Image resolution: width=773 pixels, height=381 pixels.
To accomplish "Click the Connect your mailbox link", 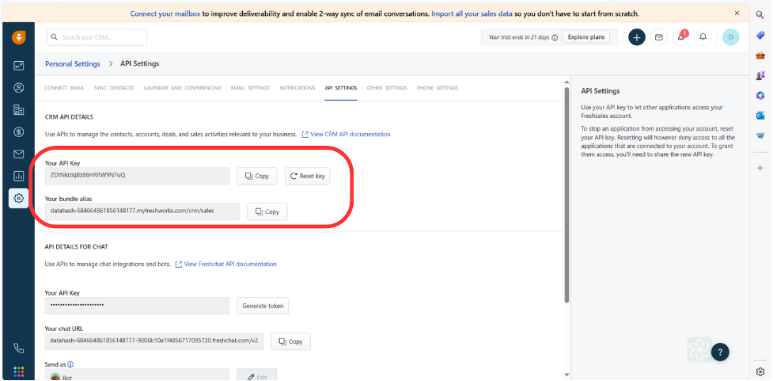I will coord(165,13).
